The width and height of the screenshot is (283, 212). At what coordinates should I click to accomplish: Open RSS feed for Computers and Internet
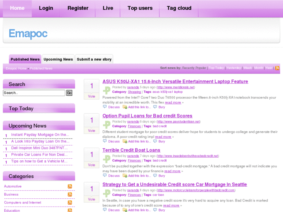click(70, 203)
